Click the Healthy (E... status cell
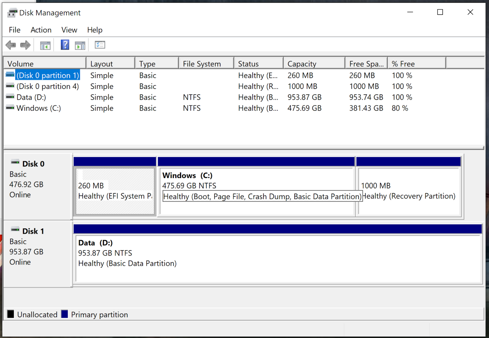Viewport: 489px width, 338px height. coord(258,75)
